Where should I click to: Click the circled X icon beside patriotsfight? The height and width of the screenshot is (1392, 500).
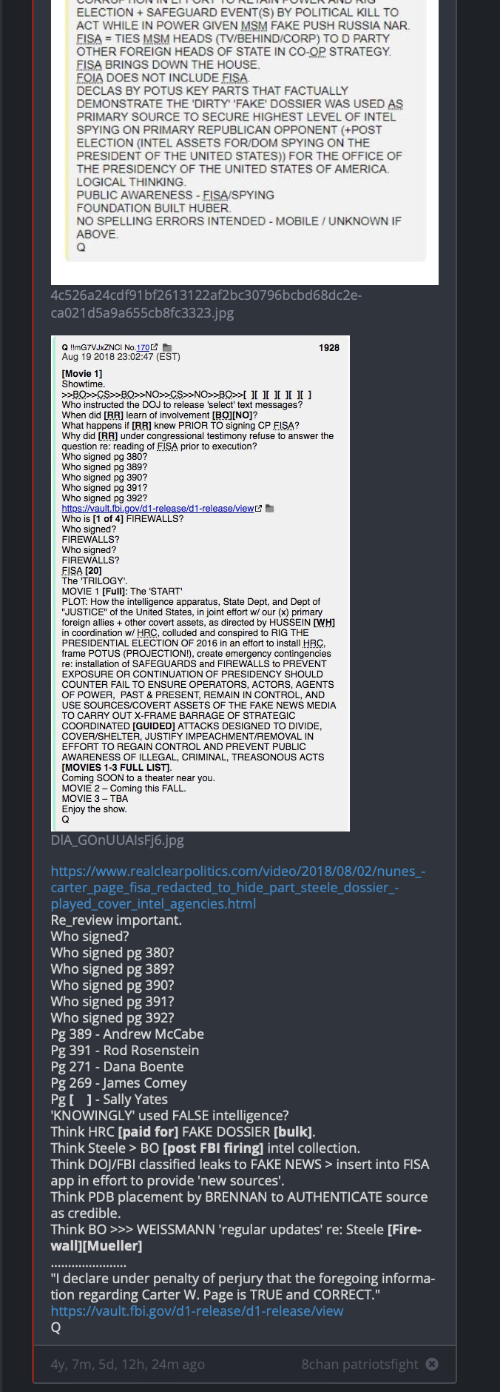432,1364
